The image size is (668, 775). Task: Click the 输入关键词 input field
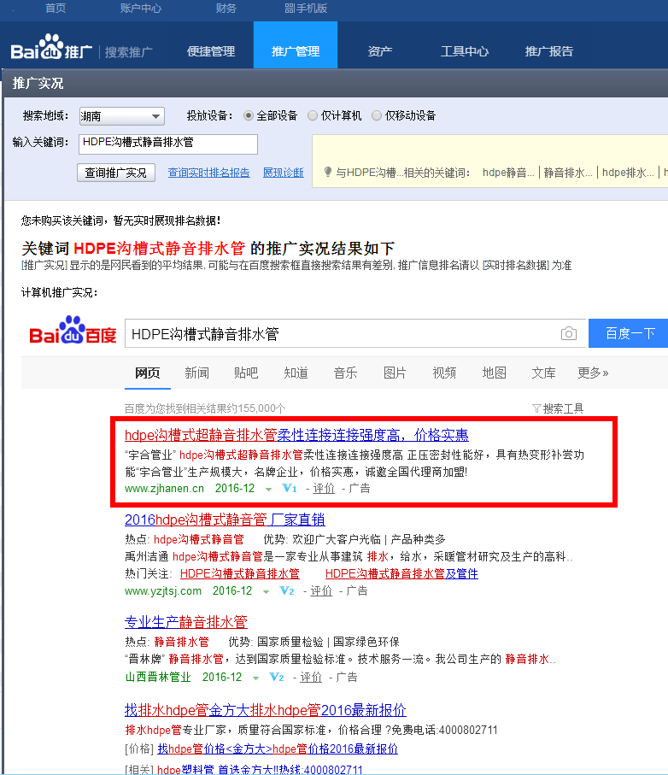pyautogui.click(x=168, y=144)
